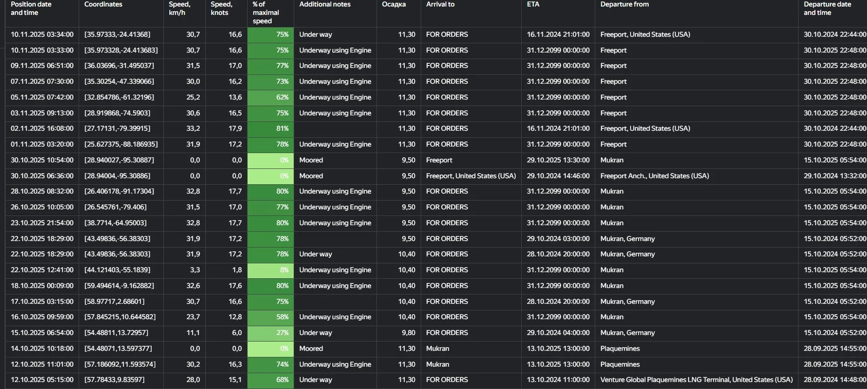Click the 58% maximal speed cell
Viewport: 867px width, 389px height.
coord(270,317)
